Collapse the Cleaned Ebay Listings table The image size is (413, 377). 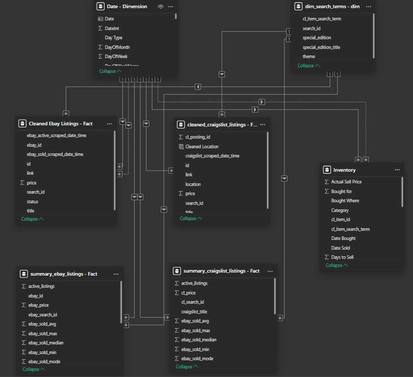(x=32, y=219)
